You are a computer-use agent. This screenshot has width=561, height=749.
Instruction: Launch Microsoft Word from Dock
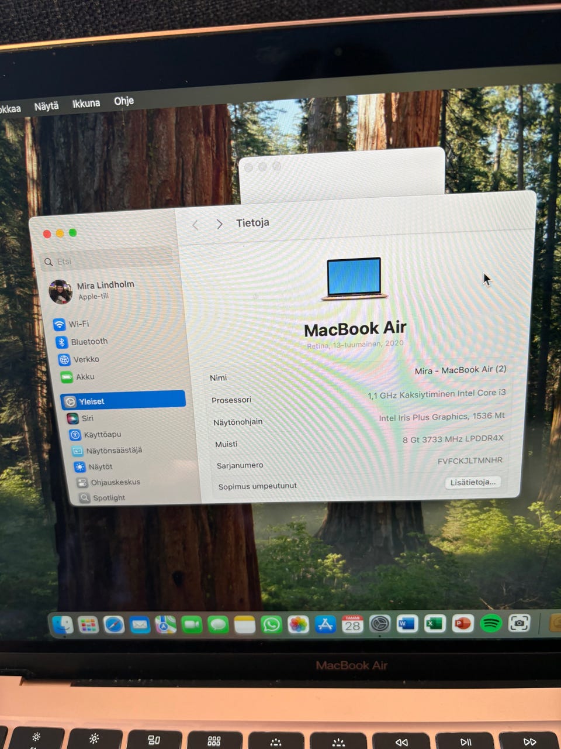point(407,624)
